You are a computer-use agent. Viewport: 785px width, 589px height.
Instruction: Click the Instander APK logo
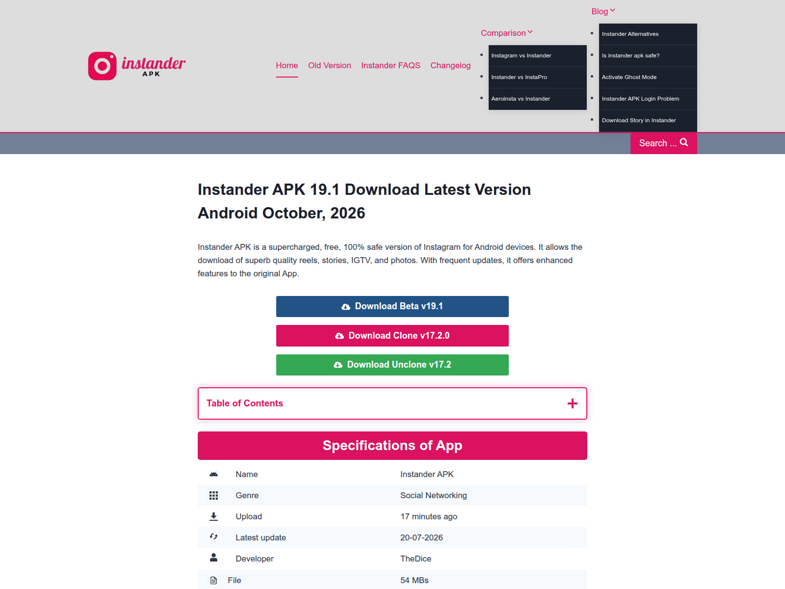137,66
